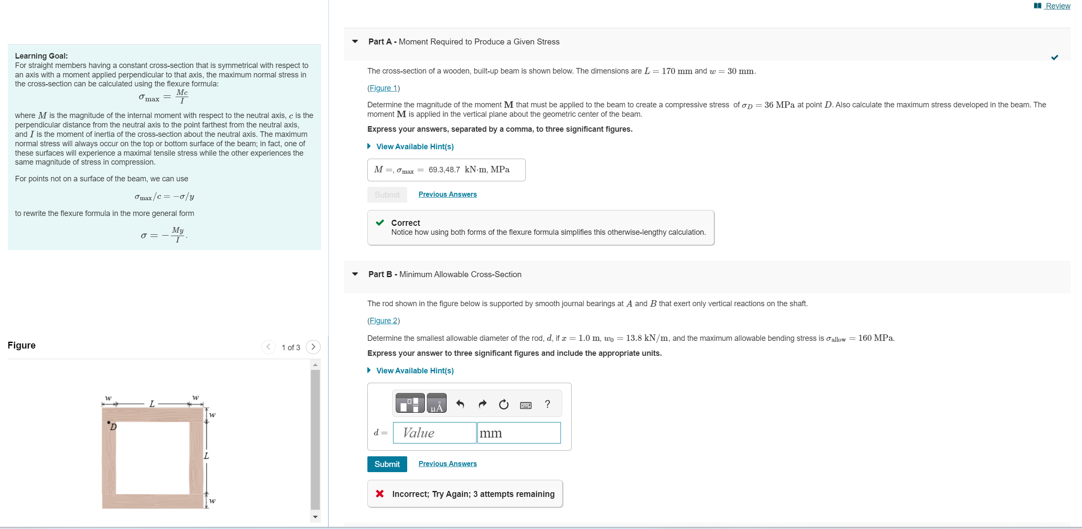Expand View Available Hint(s) in Part A
This screenshot has height=529, width=1082.
point(414,147)
